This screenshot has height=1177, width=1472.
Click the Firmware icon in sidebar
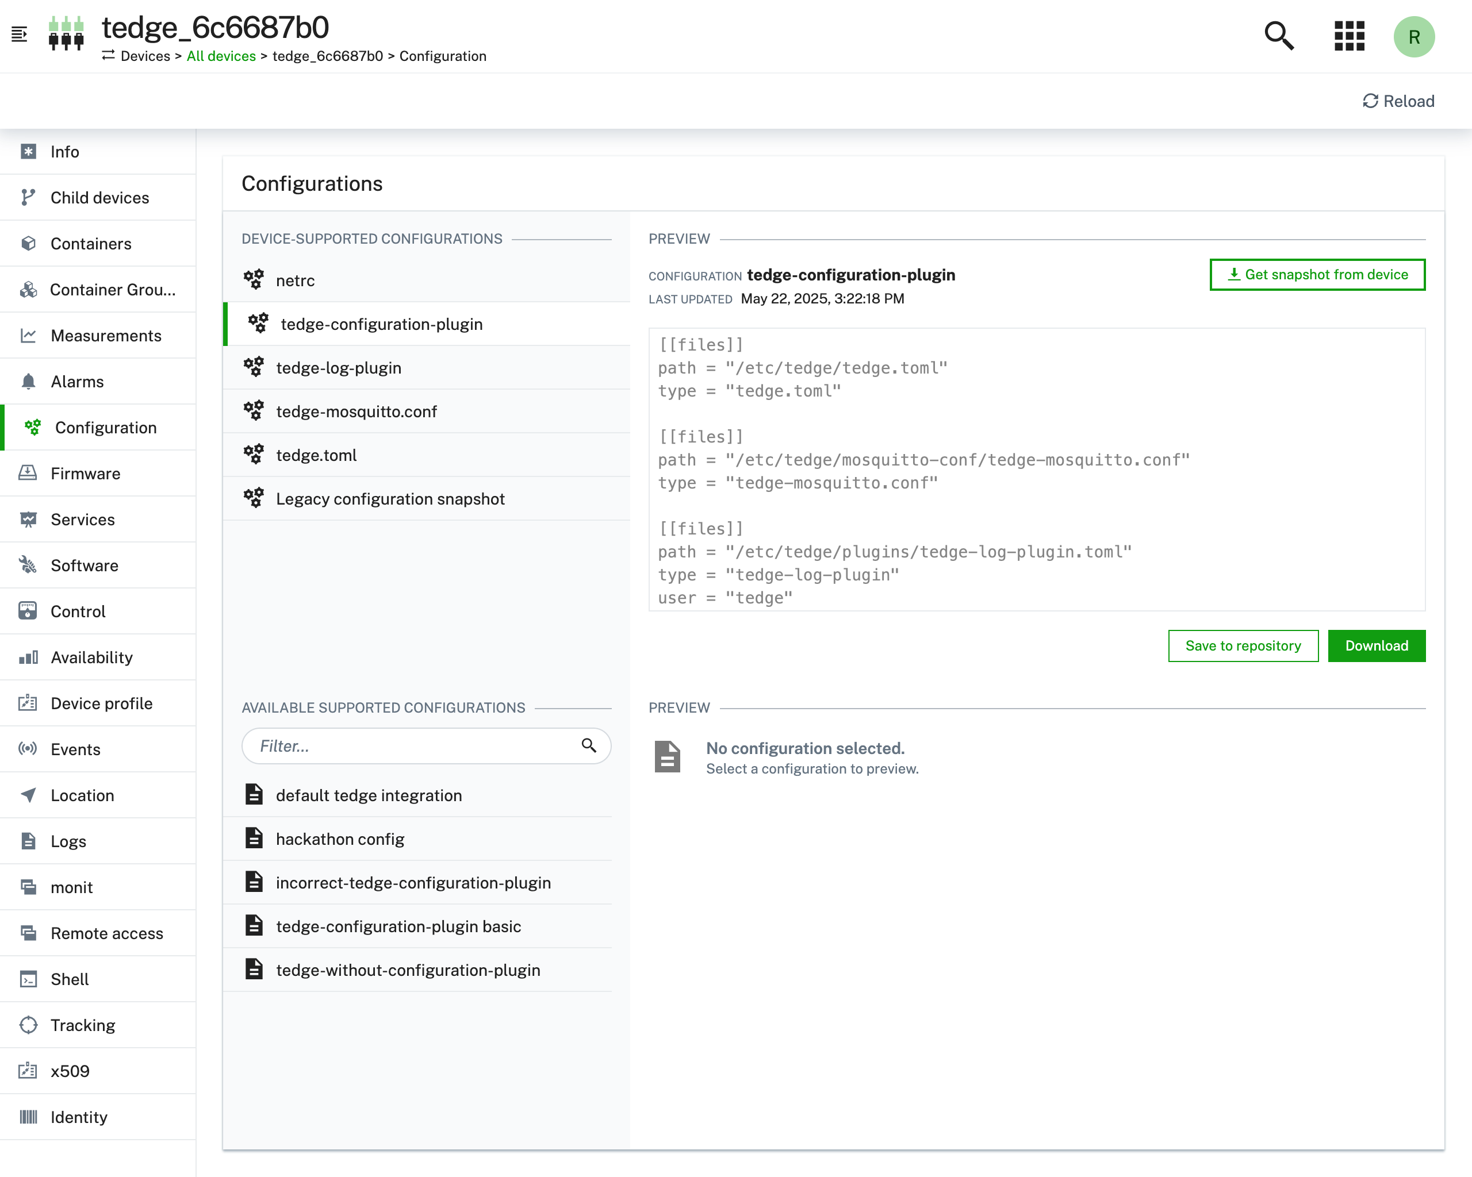pos(28,473)
